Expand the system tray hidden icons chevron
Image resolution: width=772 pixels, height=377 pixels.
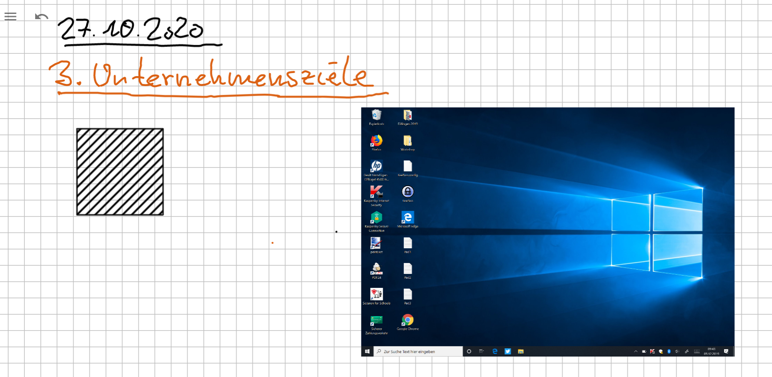(636, 351)
